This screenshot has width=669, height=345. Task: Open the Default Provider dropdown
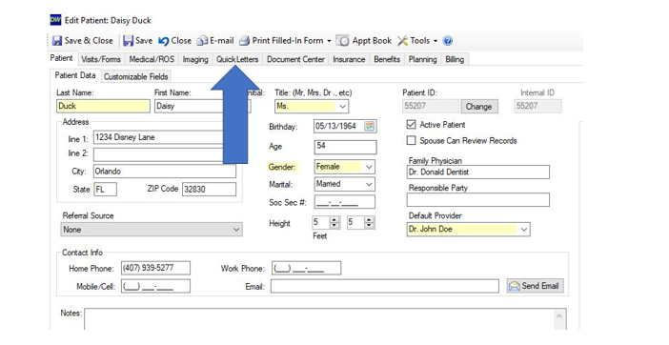(x=524, y=229)
